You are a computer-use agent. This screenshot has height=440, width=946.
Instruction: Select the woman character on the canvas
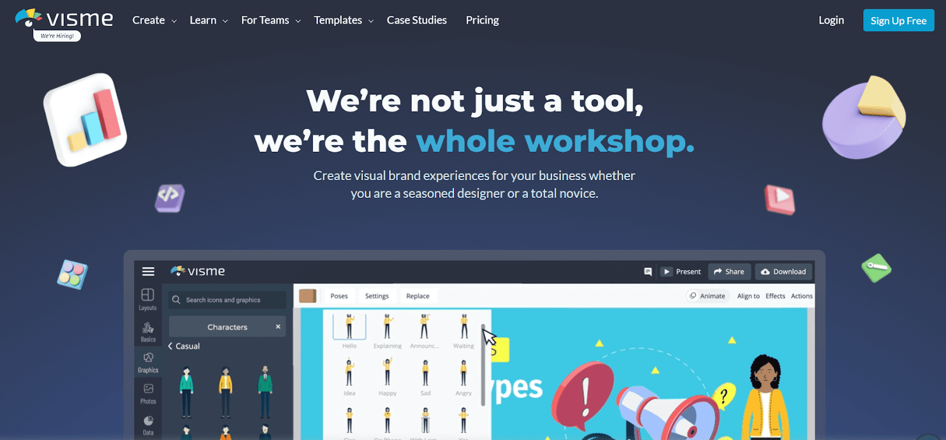(x=765, y=397)
